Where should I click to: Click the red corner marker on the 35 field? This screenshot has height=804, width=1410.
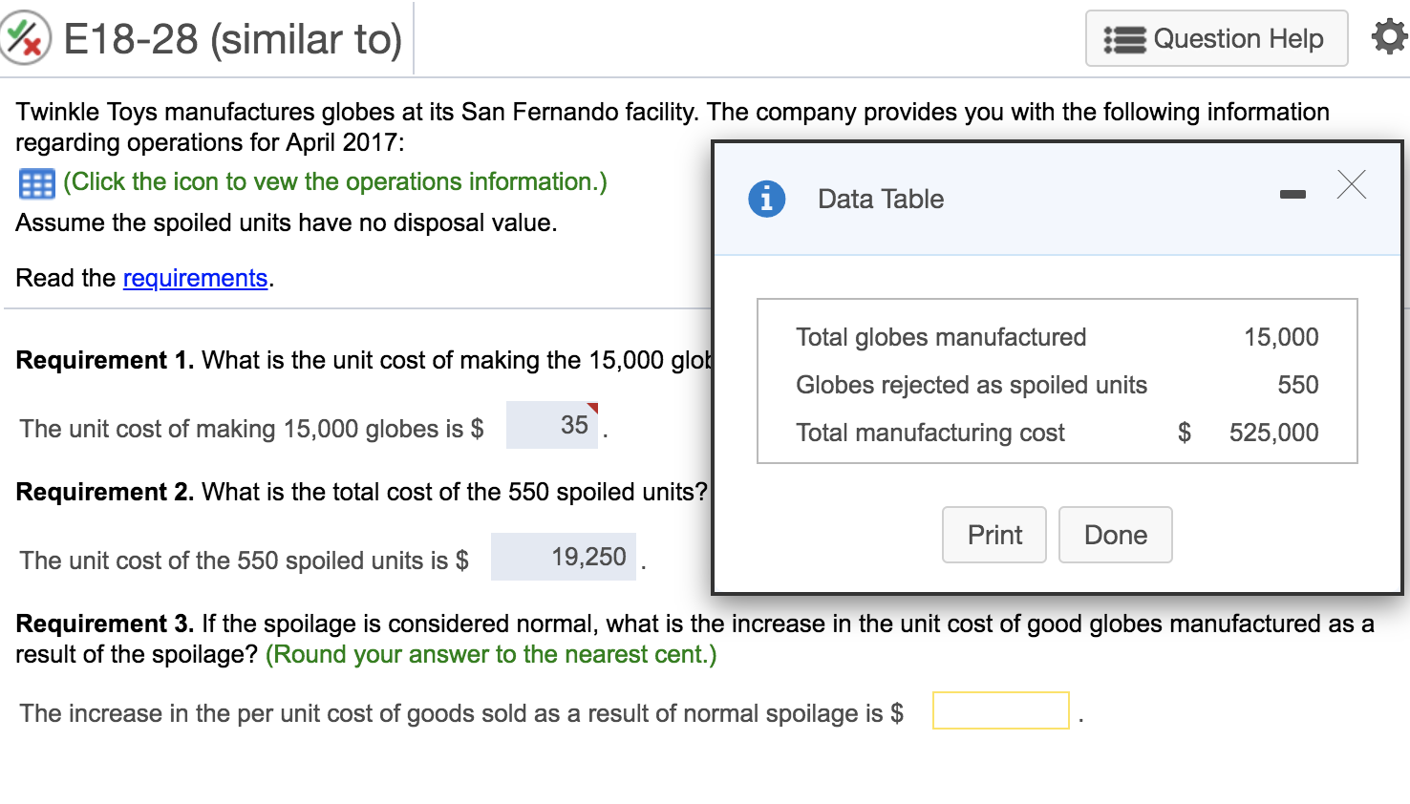click(x=592, y=408)
